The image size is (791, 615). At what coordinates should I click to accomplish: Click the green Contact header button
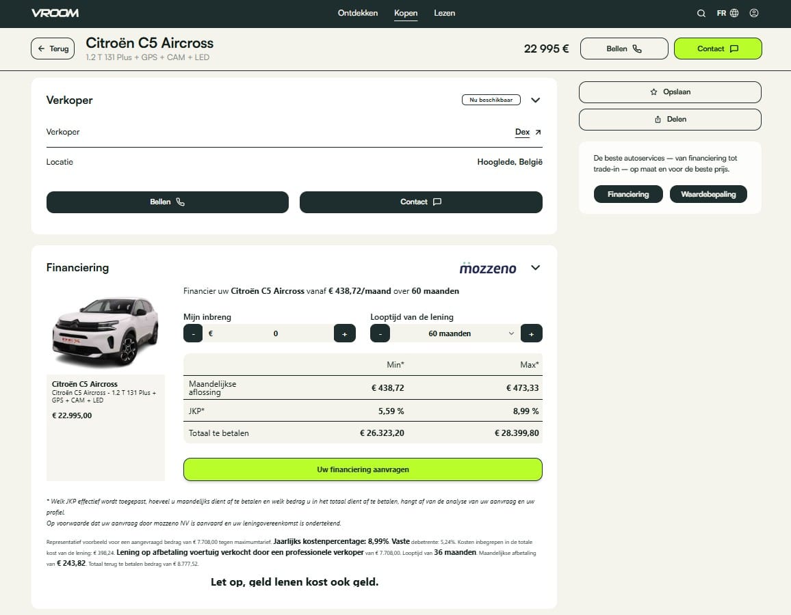[718, 49]
